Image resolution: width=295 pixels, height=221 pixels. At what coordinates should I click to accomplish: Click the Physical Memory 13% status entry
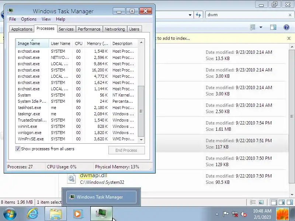(x=117, y=167)
